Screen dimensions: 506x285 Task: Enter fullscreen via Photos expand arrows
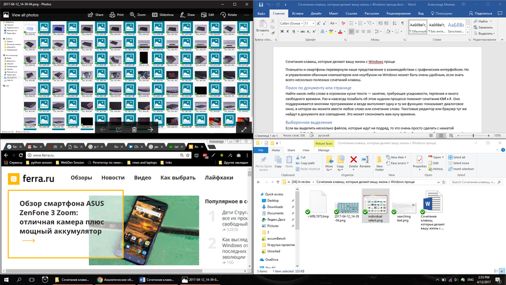tap(244, 130)
